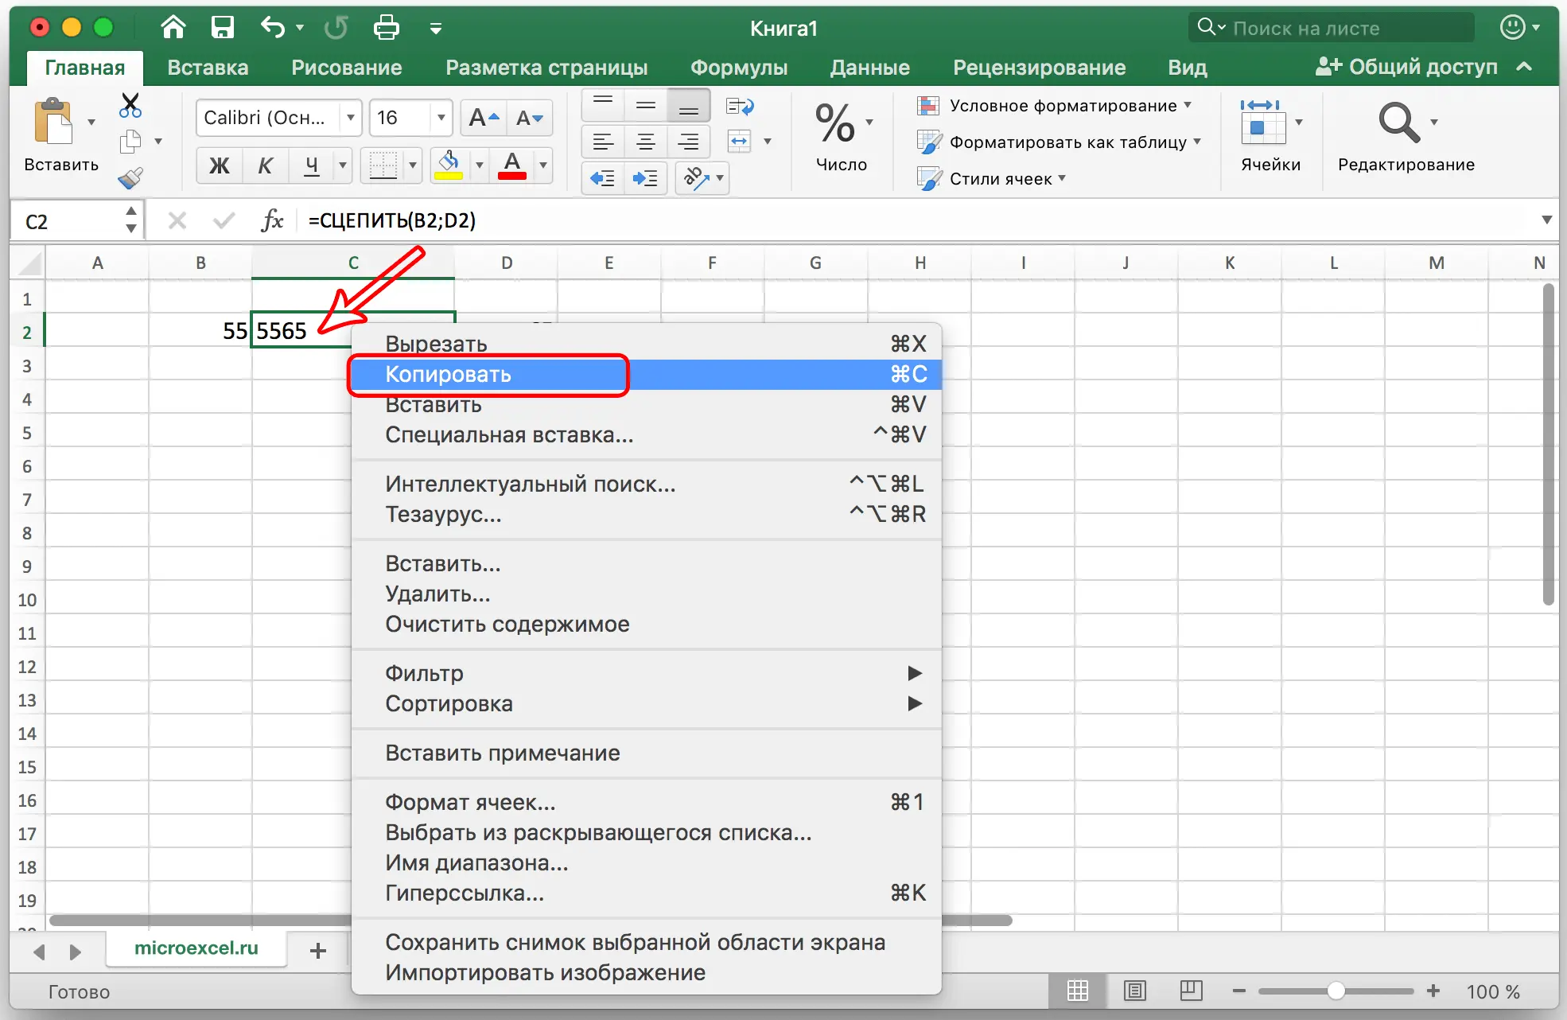This screenshot has width=1567, height=1020.
Task: Click the Save floppy disk icon
Action: coord(222,28)
